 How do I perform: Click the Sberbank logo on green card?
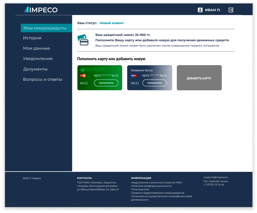[x=93, y=69]
